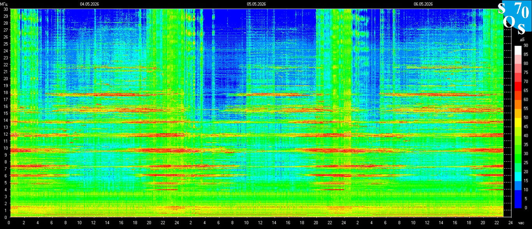This screenshot has height=229, width=532.
Task: Click the 23 MHz label on frequency axis
Action: (x=5, y=58)
